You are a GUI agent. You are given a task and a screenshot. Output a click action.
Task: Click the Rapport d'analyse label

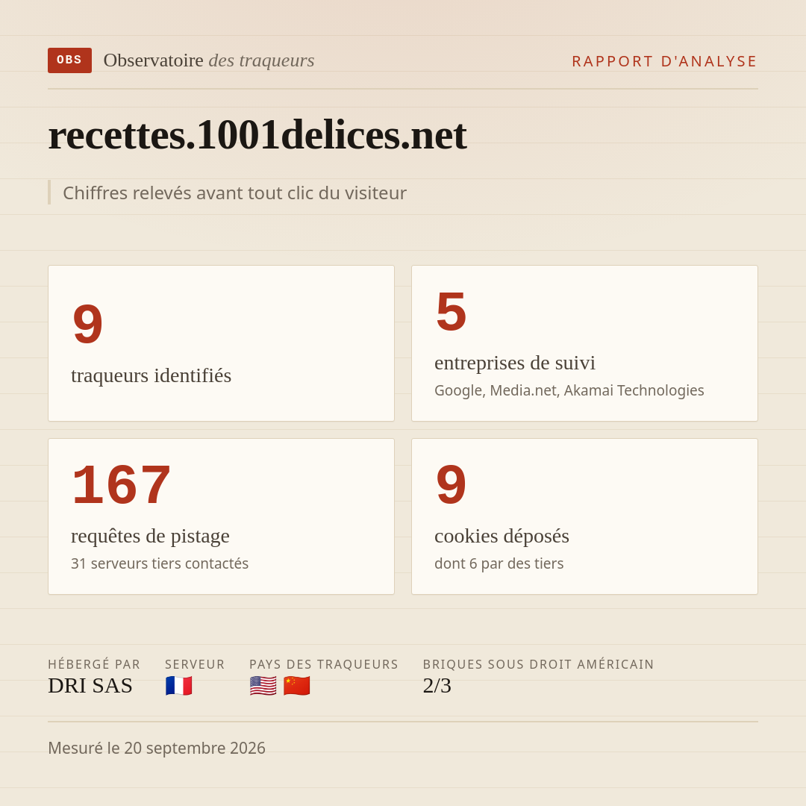pyautogui.click(x=665, y=61)
